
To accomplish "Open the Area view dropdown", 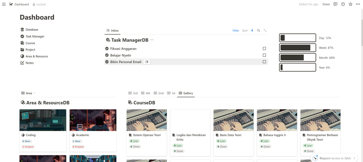I will click(28, 93).
